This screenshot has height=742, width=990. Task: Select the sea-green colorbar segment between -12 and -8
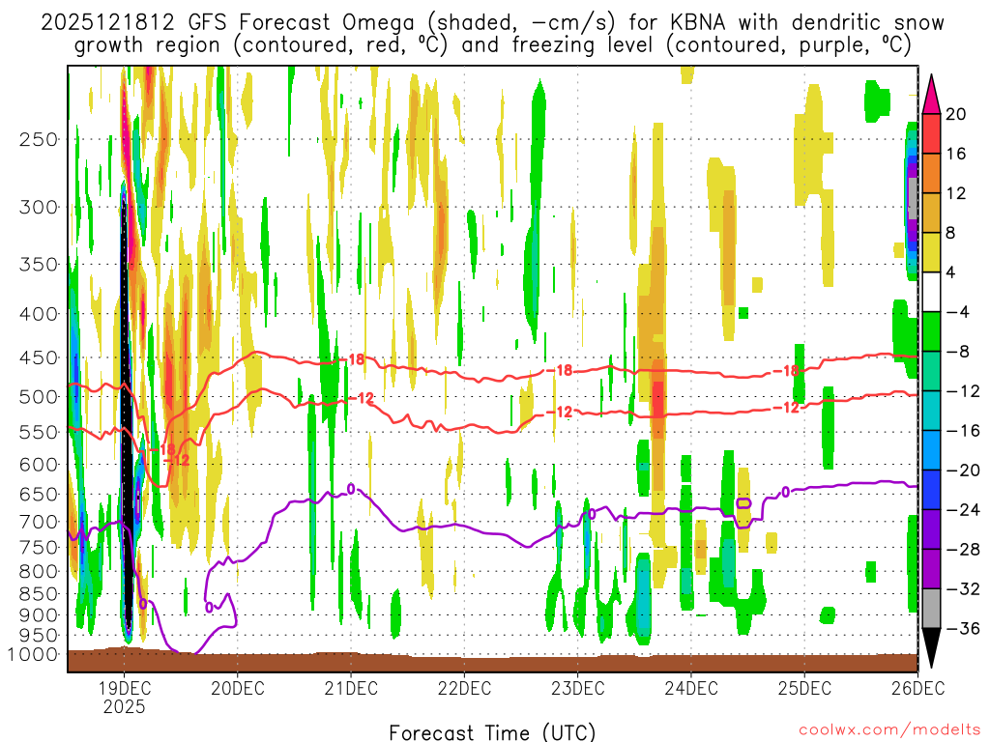[x=931, y=371]
